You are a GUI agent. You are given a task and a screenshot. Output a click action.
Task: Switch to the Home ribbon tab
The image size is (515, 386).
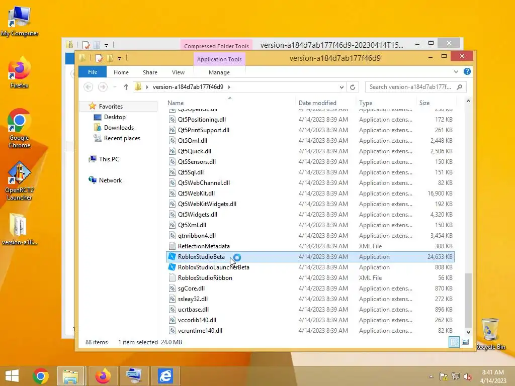121,72
